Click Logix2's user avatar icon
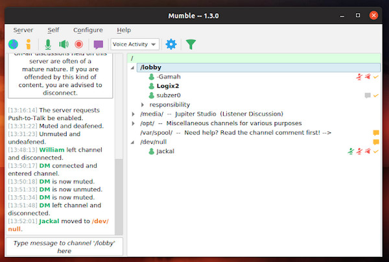This screenshot has width=389, height=262. point(151,86)
